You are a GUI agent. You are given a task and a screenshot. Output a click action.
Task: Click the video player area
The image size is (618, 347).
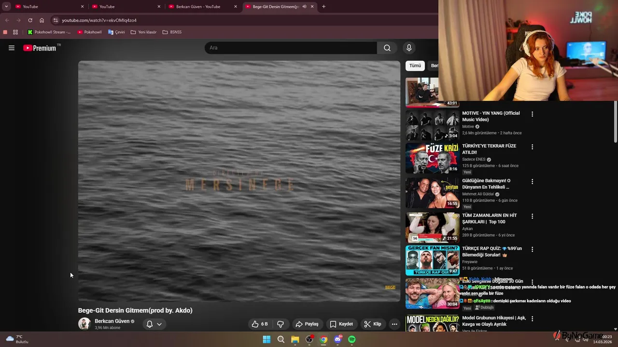pos(239,181)
